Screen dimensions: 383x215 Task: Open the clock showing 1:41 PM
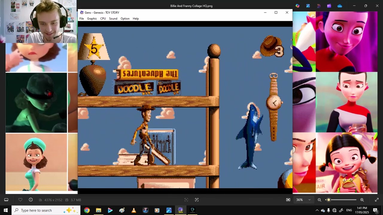pyautogui.click(x=362, y=210)
